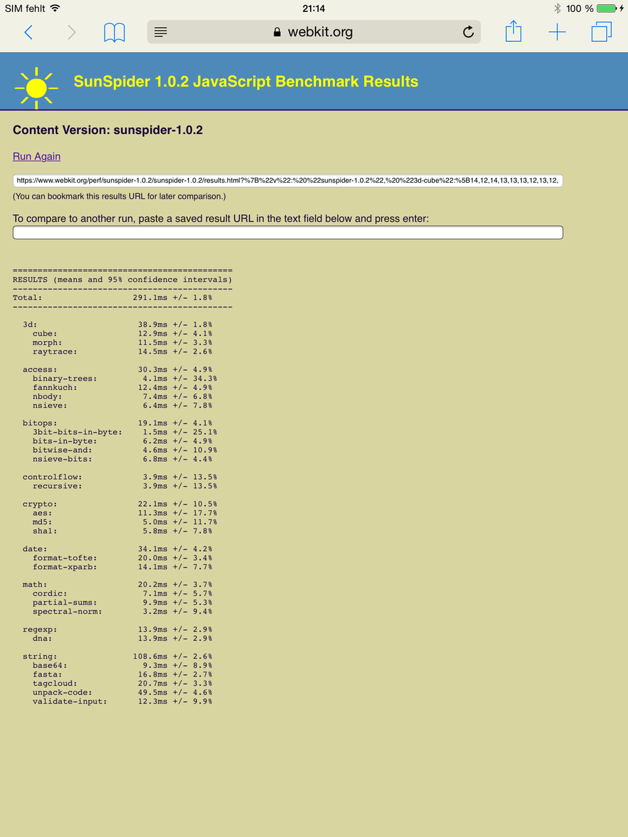Click the Run Again link

coord(36,156)
